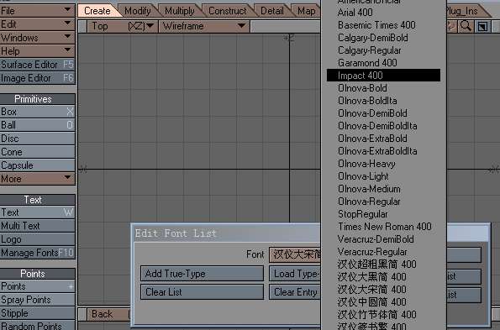This screenshot has height=330, width=500.
Task: Select the Capsule primitive tool
Action: (38, 165)
